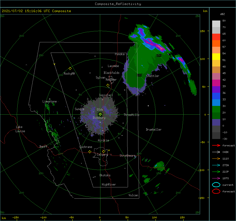Image resolution: width=236 pixels, height=221 pixels.
Task: Click the yellow V marker east of Calgary
Action: [109, 150]
